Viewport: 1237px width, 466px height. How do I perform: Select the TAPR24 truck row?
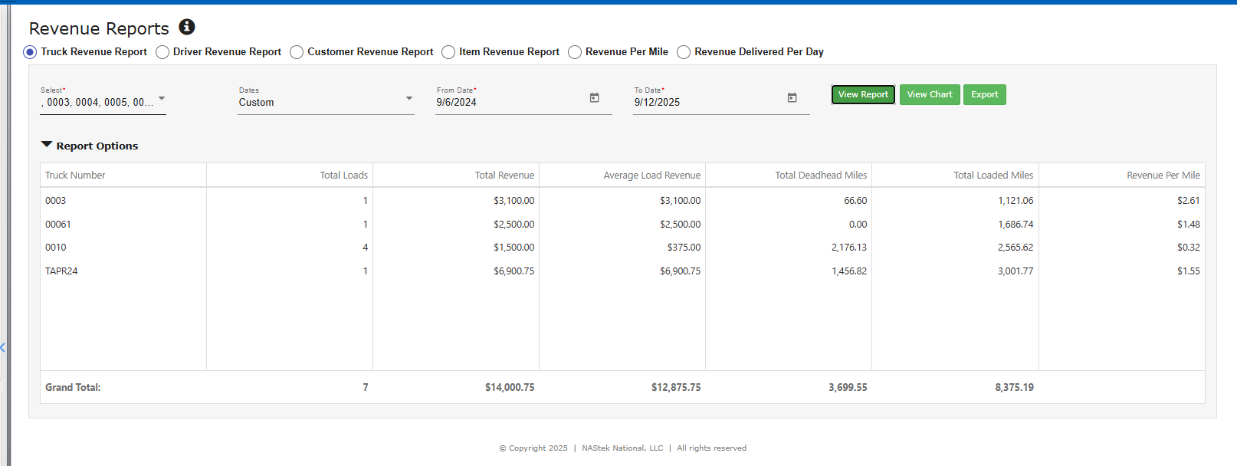[x=61, y=271]
